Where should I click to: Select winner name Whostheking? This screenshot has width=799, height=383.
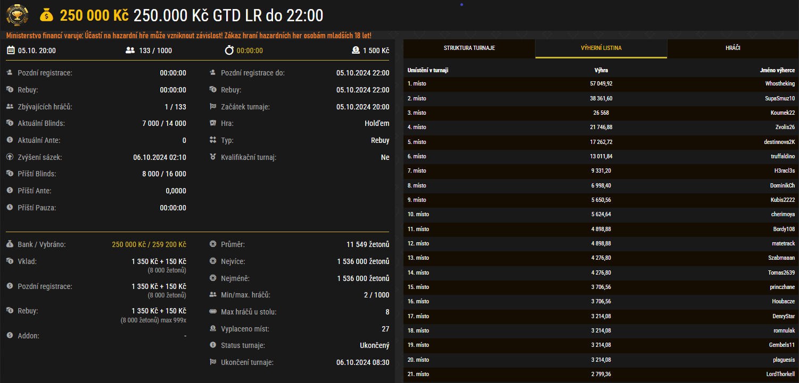(780, 84)
